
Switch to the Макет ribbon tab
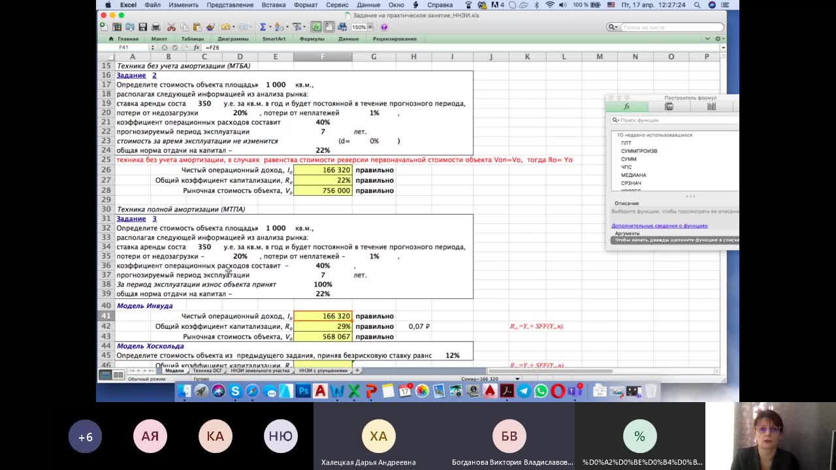click(159, 39)
